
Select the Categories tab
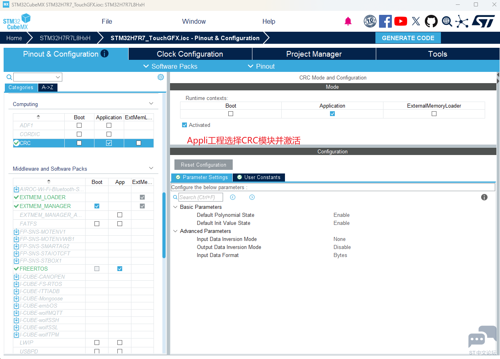[21, 87]
